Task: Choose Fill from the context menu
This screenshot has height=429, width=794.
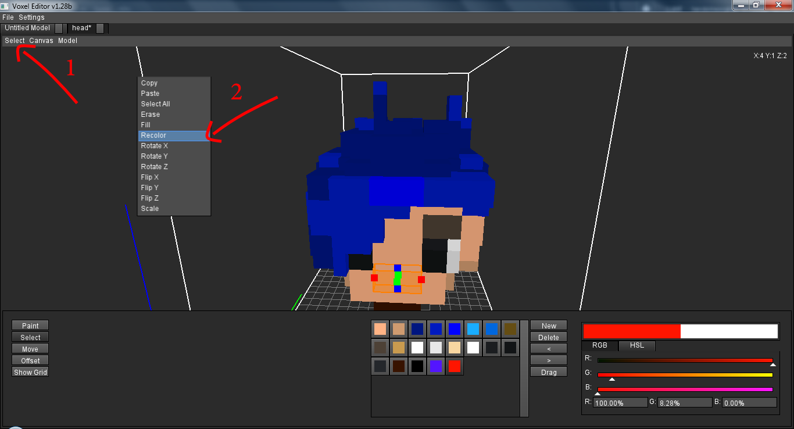Action: 174,125
